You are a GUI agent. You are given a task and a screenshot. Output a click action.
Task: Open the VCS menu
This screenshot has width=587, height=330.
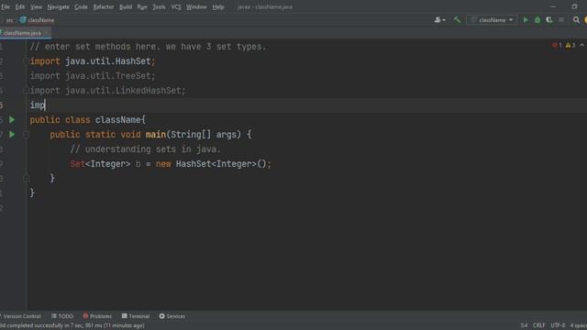pyautogui.click(x=176, y=6)
